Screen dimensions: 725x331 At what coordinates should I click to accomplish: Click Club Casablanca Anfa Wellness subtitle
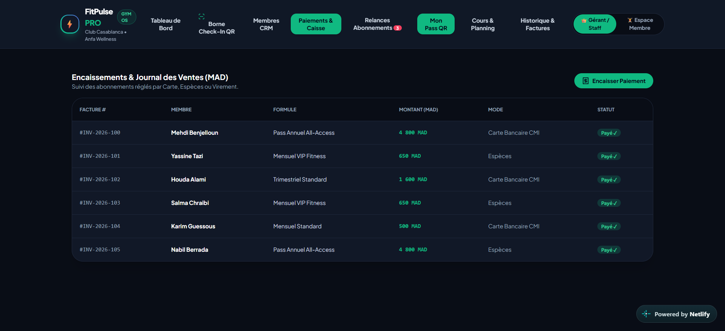(x=105, y=35)
